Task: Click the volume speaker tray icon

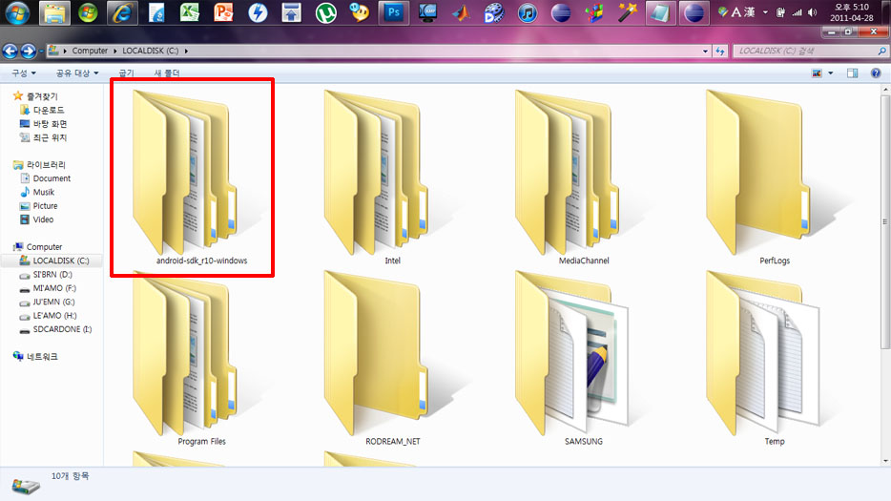Action: tap(813, 12)
